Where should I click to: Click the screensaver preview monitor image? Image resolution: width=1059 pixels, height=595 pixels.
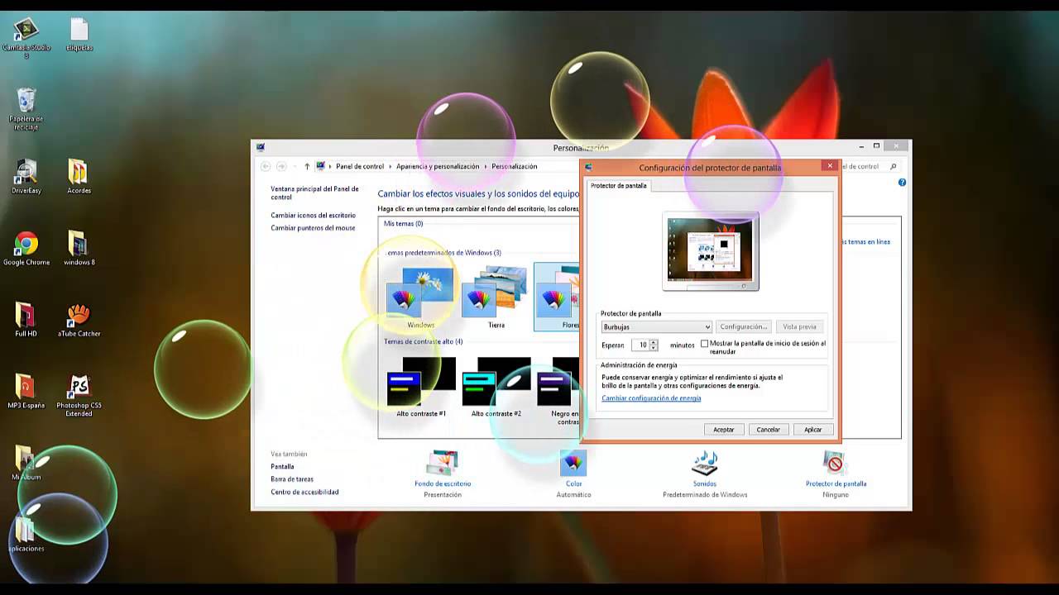(x=711, y=251)
